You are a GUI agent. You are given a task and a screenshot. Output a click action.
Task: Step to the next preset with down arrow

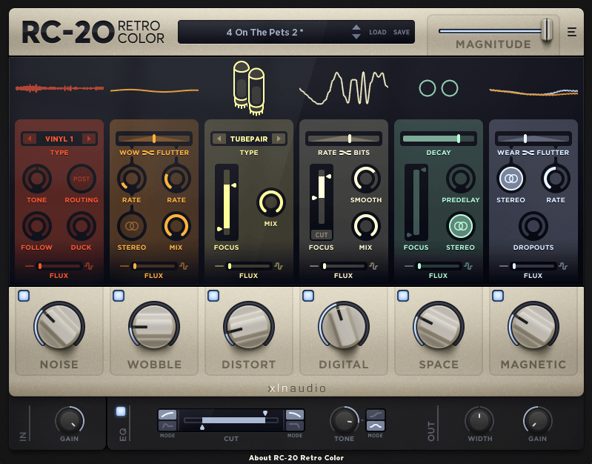[x=356, y=36]
